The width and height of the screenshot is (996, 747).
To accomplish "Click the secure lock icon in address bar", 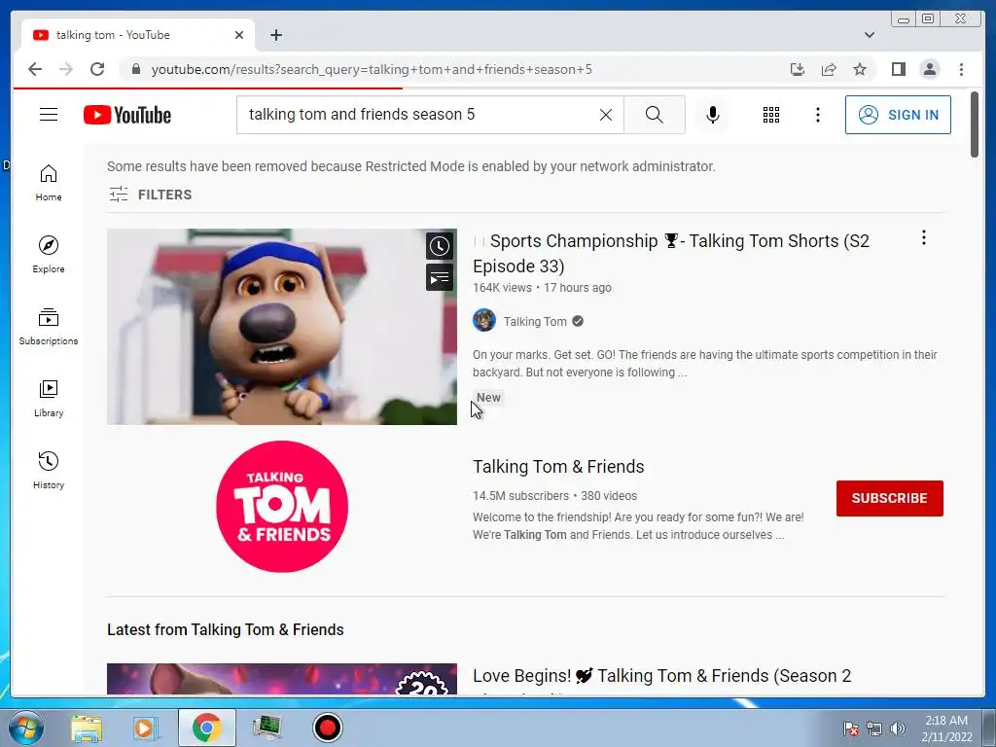I will [x=135, y=69].
